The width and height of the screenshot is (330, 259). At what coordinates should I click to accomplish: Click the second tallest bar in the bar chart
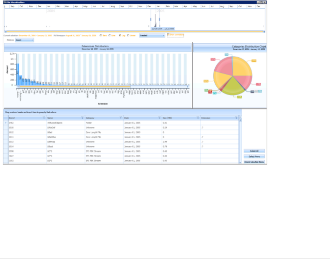(x=20, y=80)
